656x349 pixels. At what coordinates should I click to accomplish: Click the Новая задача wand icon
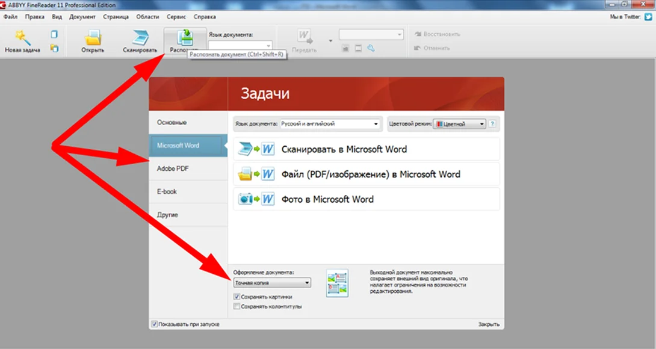click(x=22, y=38)
